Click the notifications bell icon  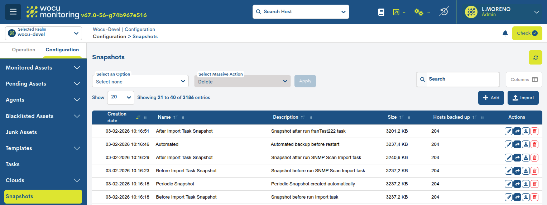505,33
